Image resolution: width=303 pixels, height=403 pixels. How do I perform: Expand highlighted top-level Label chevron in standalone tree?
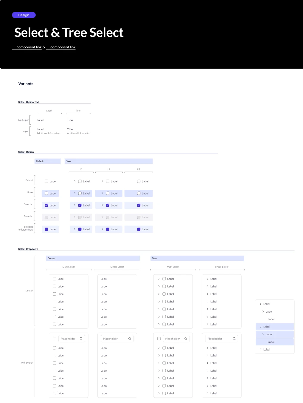(261, 327)
